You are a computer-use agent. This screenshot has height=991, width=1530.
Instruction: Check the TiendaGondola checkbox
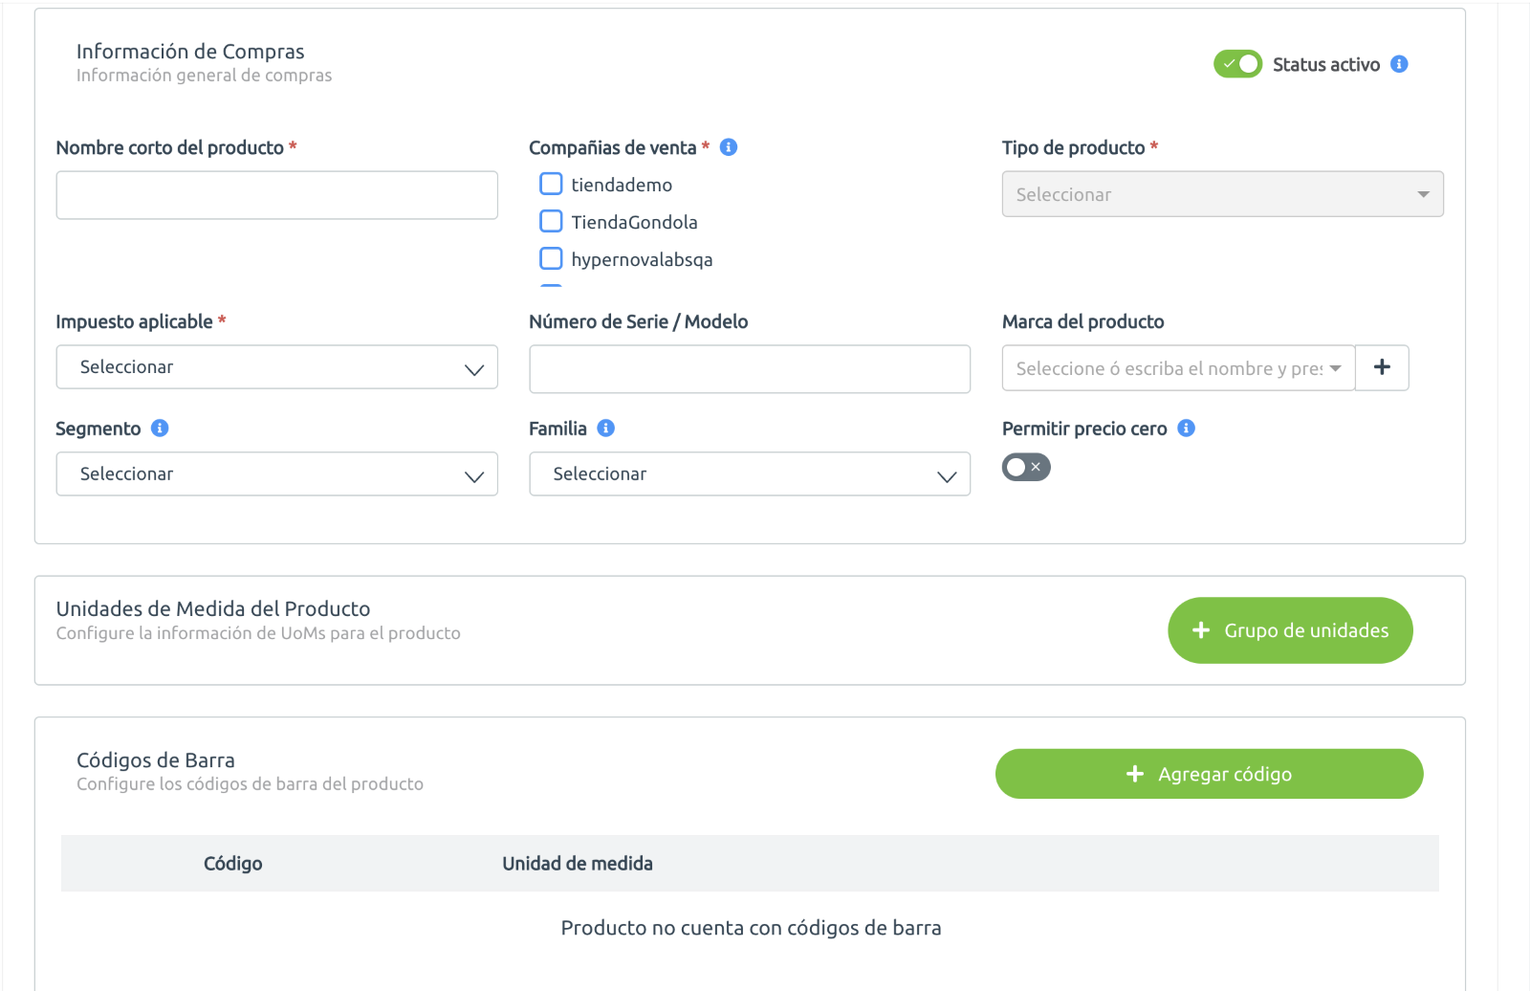pos(551,221)
